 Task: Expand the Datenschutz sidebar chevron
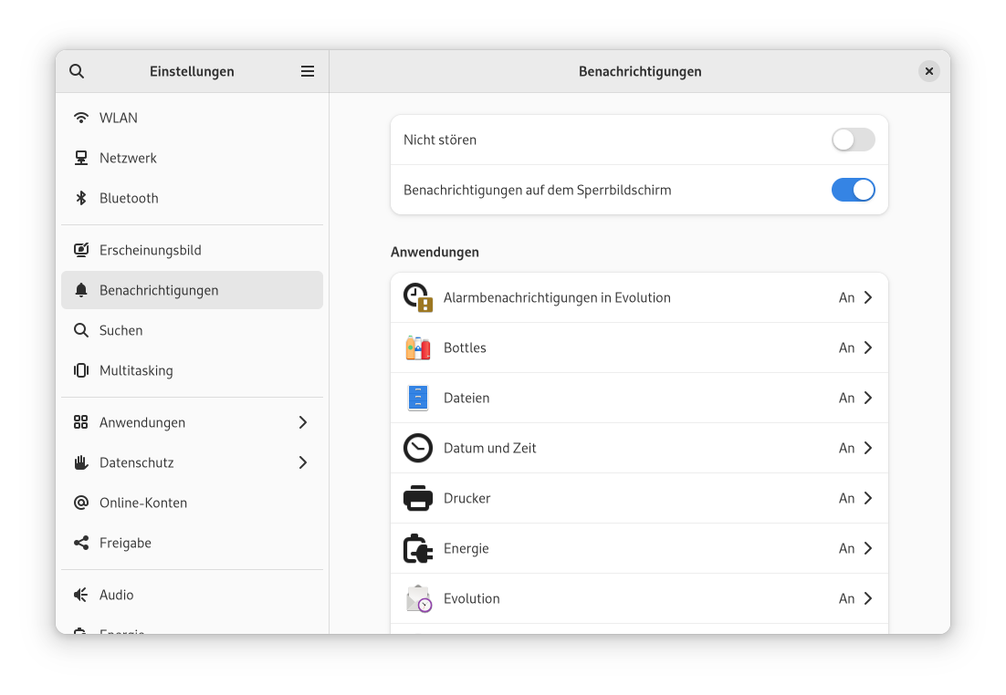click(x=303, y=462)
